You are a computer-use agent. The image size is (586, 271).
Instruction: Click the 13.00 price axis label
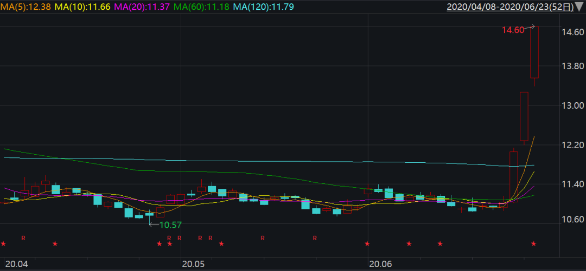pyautogui.click(x=574, y=105)
